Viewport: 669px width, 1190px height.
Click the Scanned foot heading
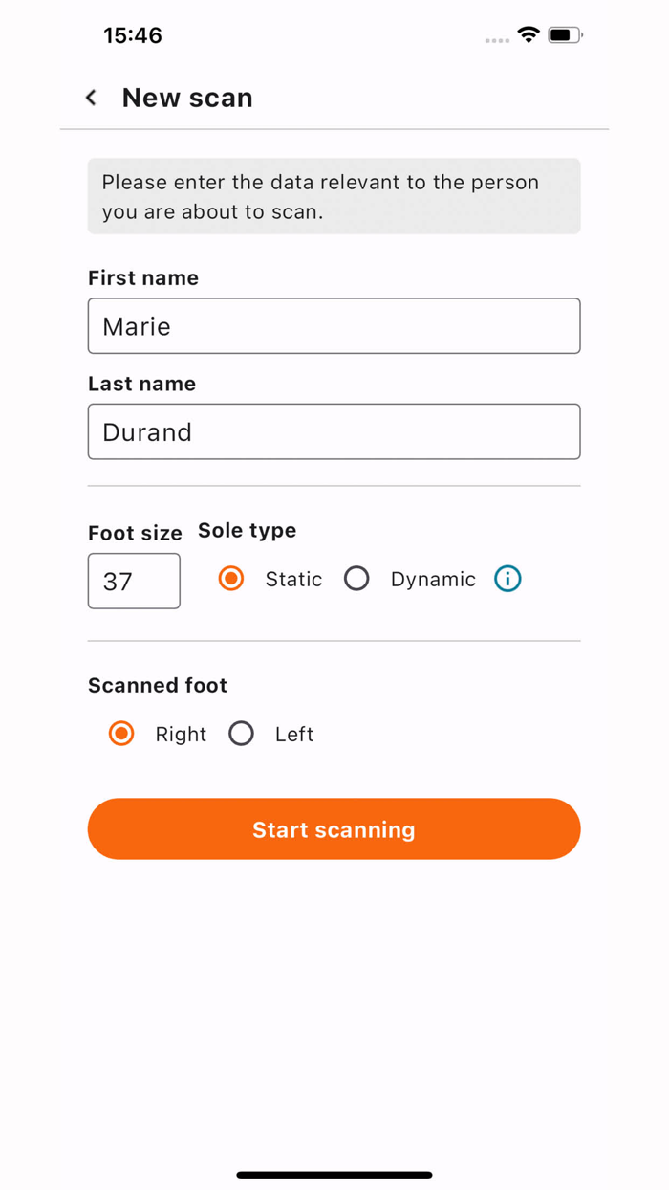(x=158, y=686)
